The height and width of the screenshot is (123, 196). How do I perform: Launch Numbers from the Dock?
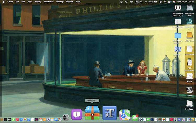coord(13,120)
